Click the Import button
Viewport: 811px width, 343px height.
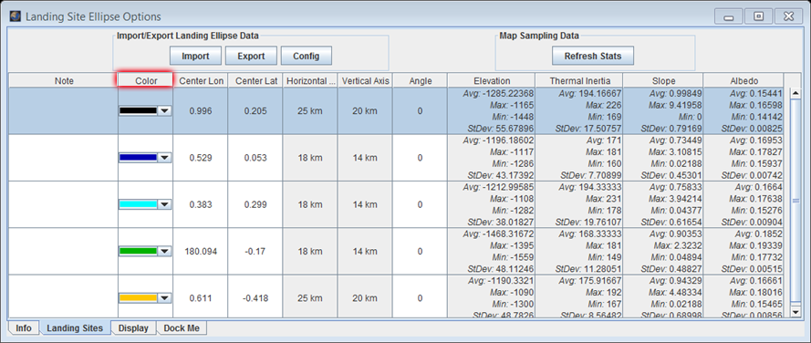[195, 56]
